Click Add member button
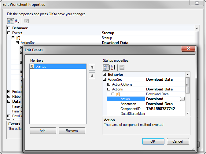This screenshot has width=206, height=154. 43,131
